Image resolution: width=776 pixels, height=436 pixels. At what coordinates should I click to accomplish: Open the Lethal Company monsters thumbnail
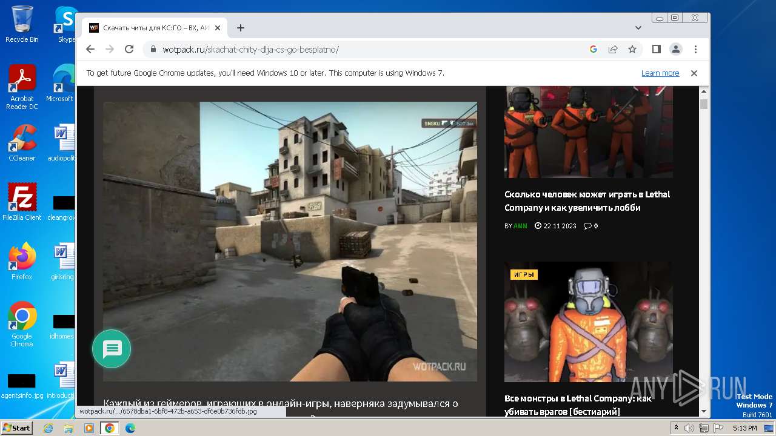(589, 322)
